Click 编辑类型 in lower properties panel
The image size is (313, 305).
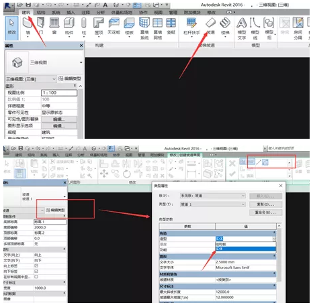(55, 210)
